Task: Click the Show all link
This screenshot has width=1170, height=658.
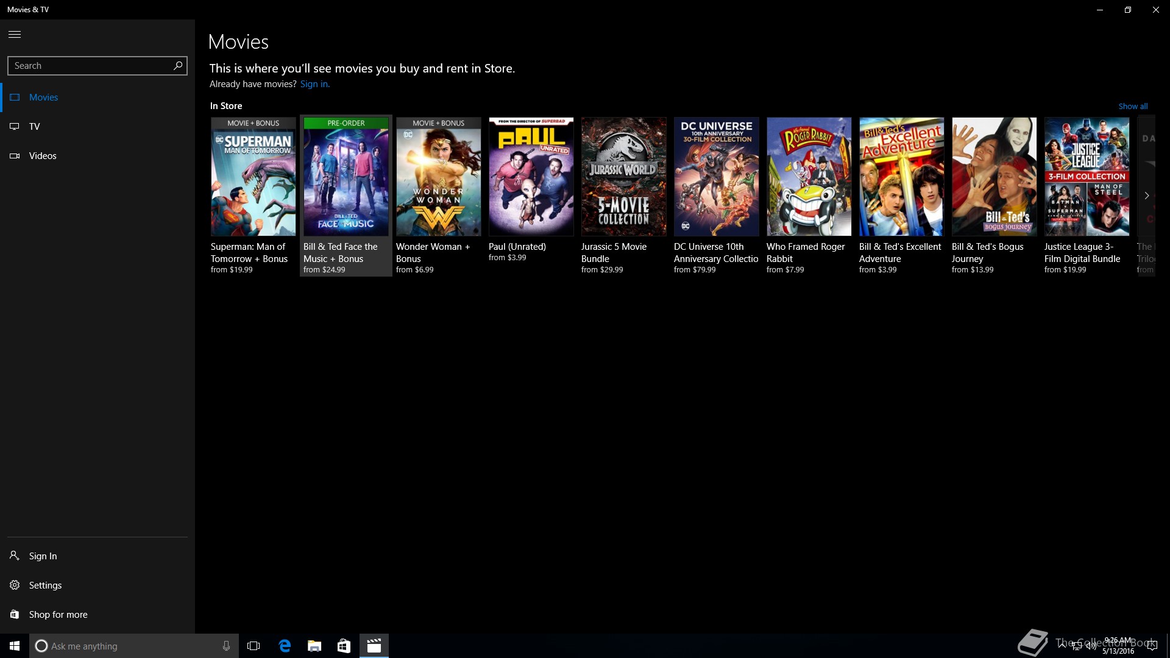Action: pos(1133,106)
